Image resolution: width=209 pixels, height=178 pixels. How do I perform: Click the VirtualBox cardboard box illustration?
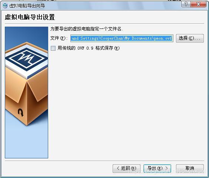point(27,84)
